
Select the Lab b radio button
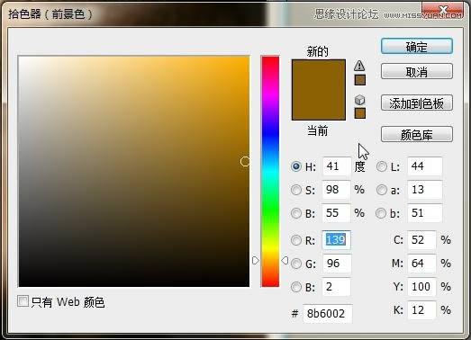[381, 213]
